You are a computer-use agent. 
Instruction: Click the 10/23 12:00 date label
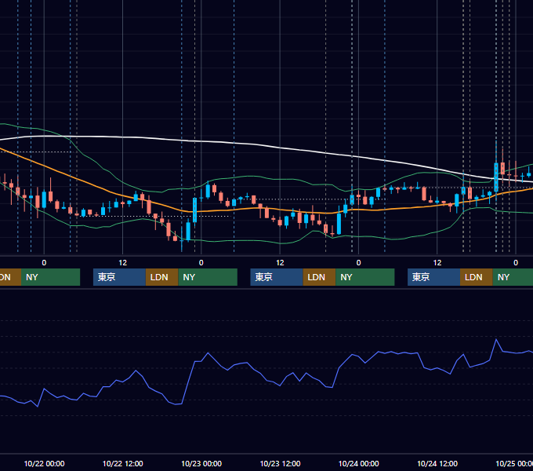[x=280, y=463]
